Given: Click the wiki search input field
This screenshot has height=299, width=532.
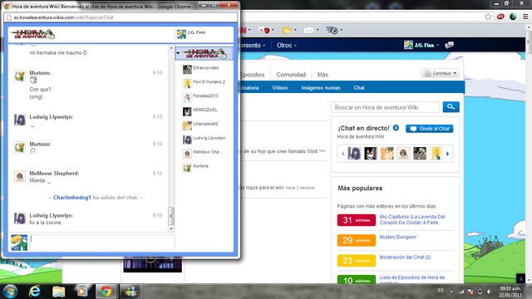Looking at the screenshot, I should click(385, 107).
